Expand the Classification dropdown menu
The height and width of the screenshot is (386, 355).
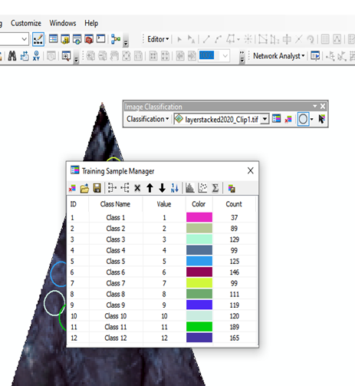pyautogui.click(x=148, y=119)
